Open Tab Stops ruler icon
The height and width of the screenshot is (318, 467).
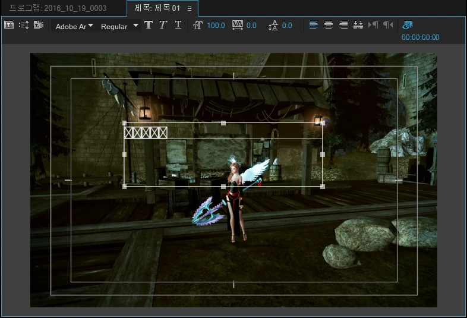358,25
